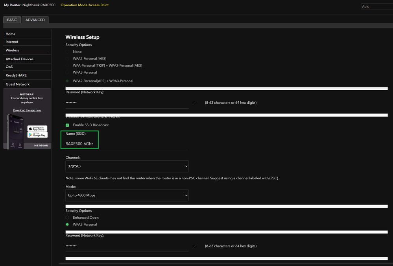Choose WPA3-Personal in the top Security Options

(x=67, y=72)
